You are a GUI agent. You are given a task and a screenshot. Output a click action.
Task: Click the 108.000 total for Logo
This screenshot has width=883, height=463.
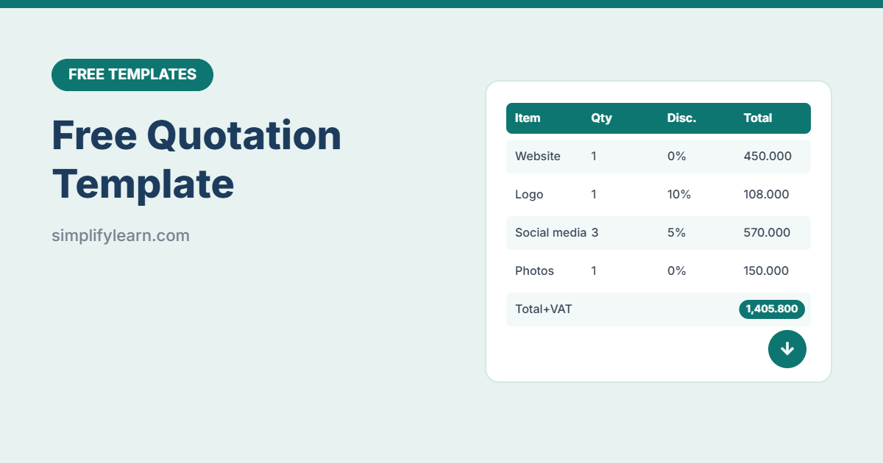coord(766,195)
